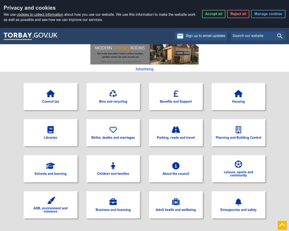Viewport: 289px width, 231px height.
Task: Focus the Search our website field
Action: (252, 36)
